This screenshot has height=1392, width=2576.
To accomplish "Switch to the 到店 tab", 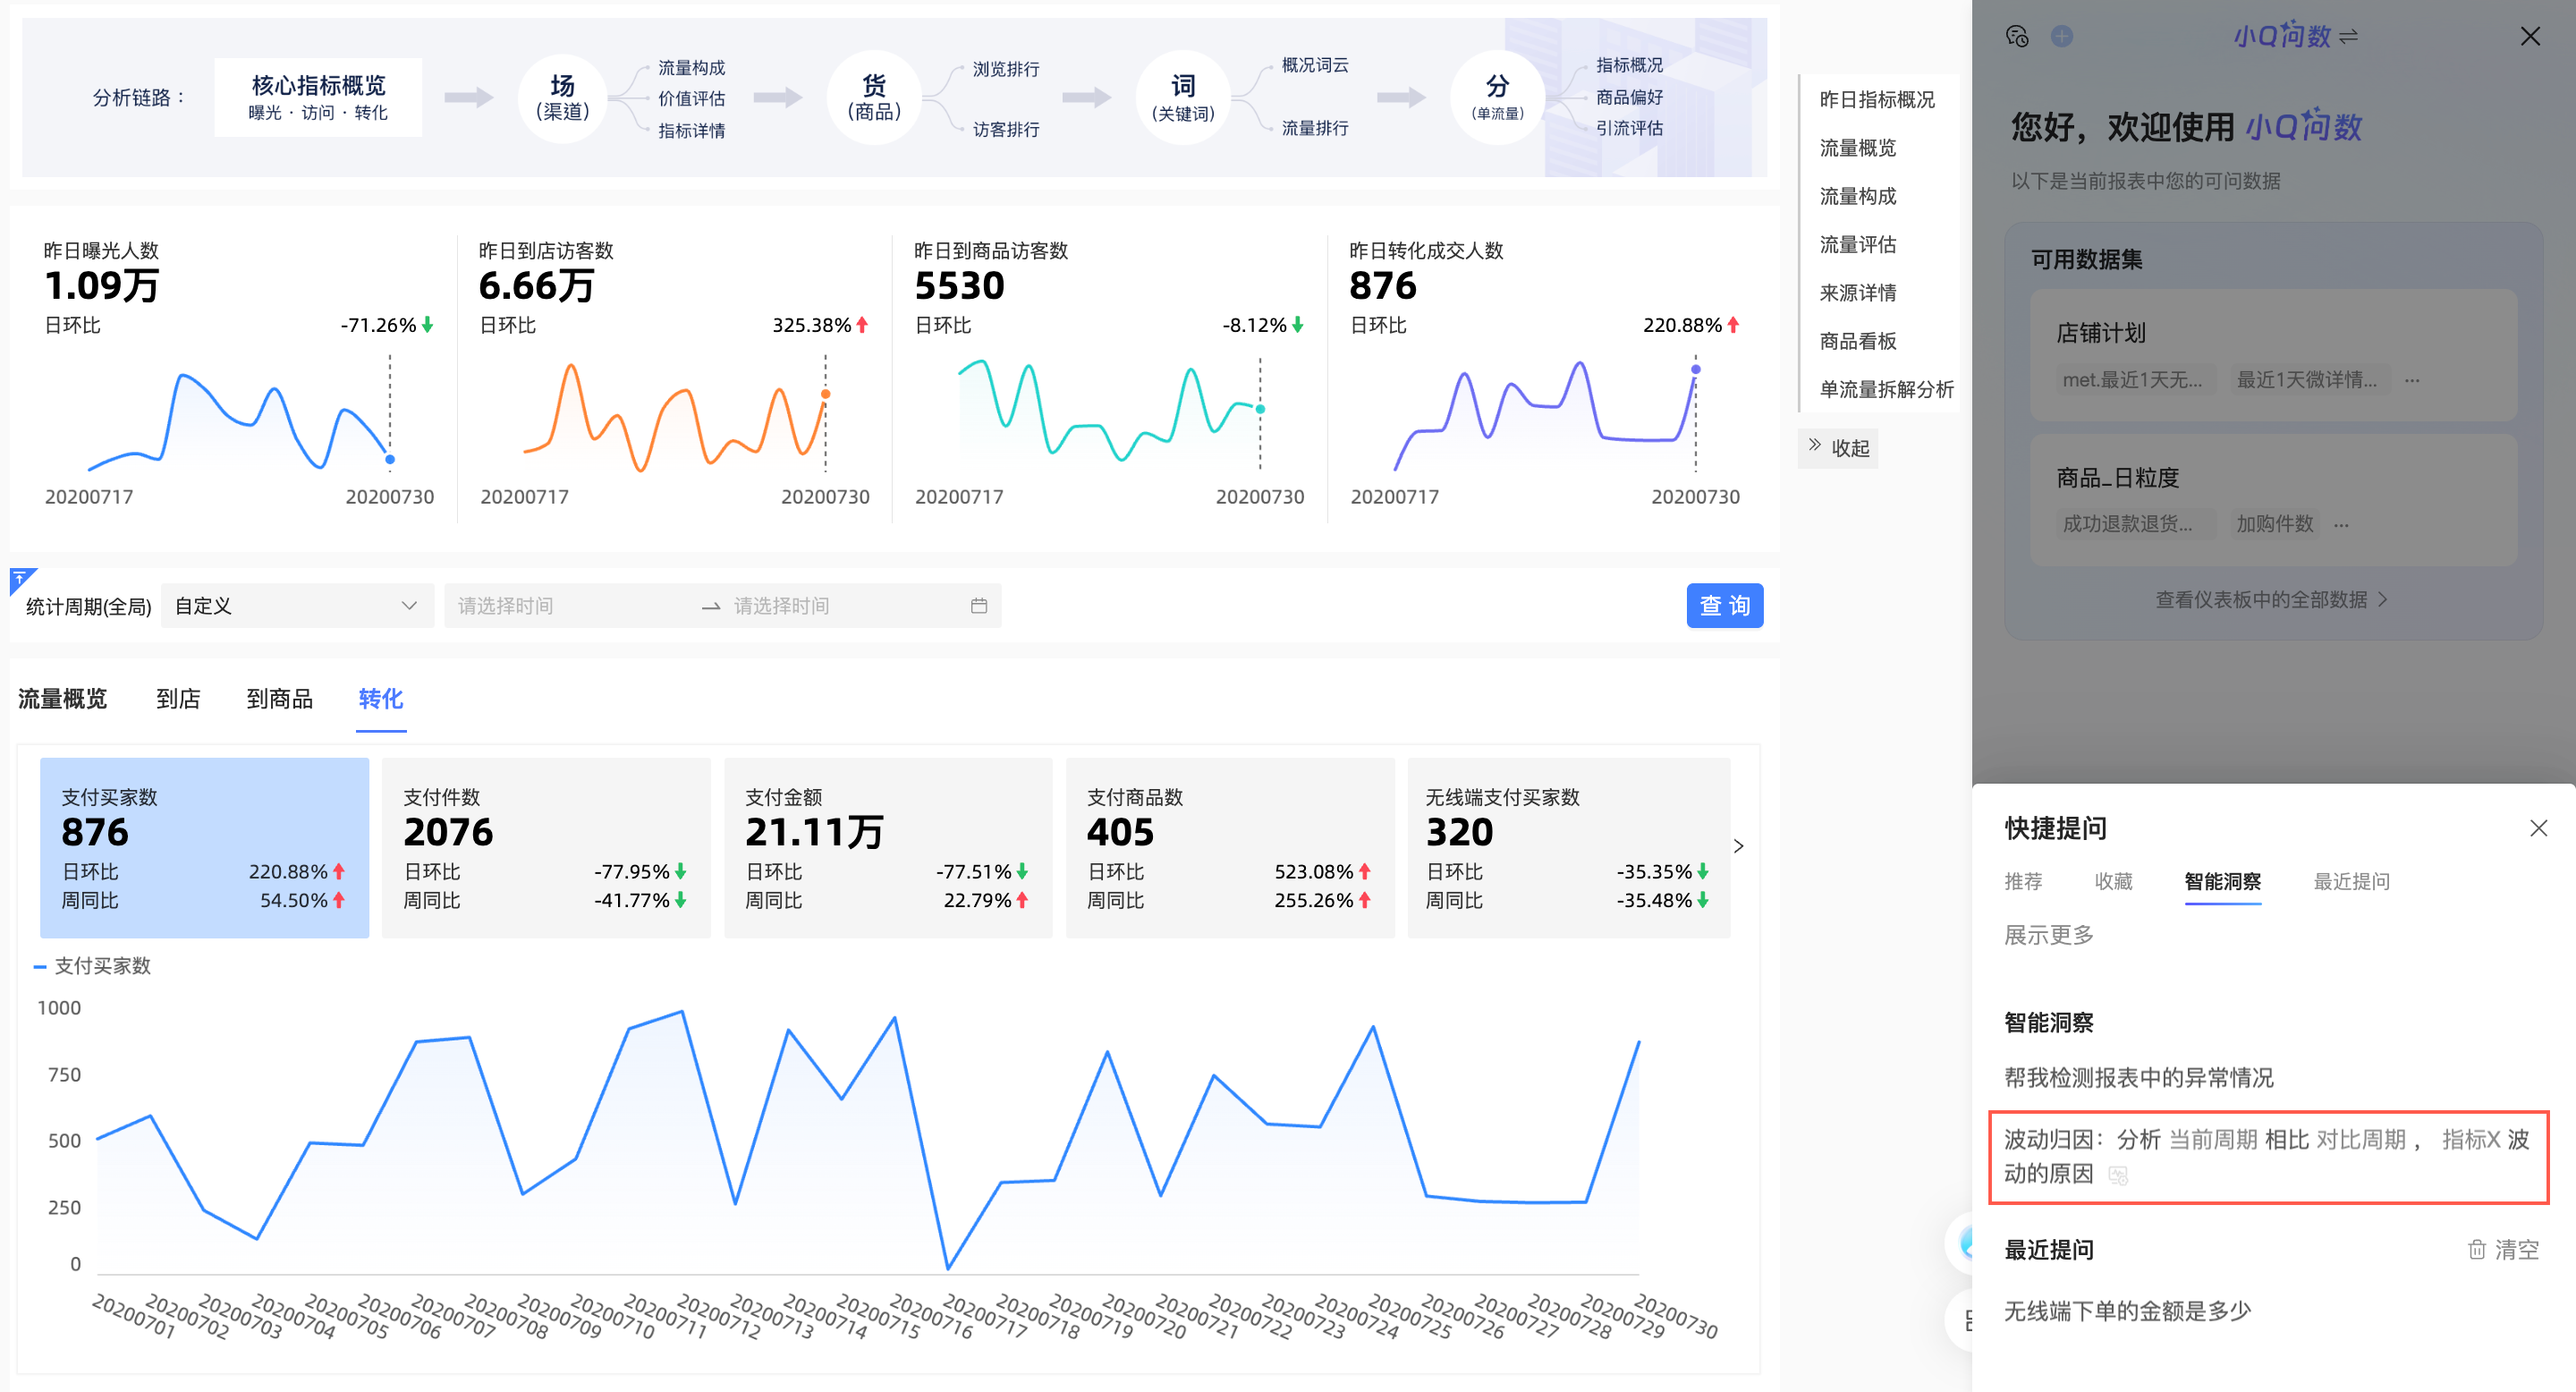I will click(178, 698).
